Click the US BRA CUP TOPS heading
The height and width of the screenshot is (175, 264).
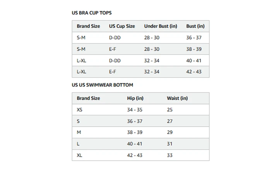[x=91, y=13]
